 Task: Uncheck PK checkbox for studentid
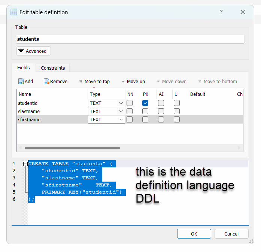(145, 103)
